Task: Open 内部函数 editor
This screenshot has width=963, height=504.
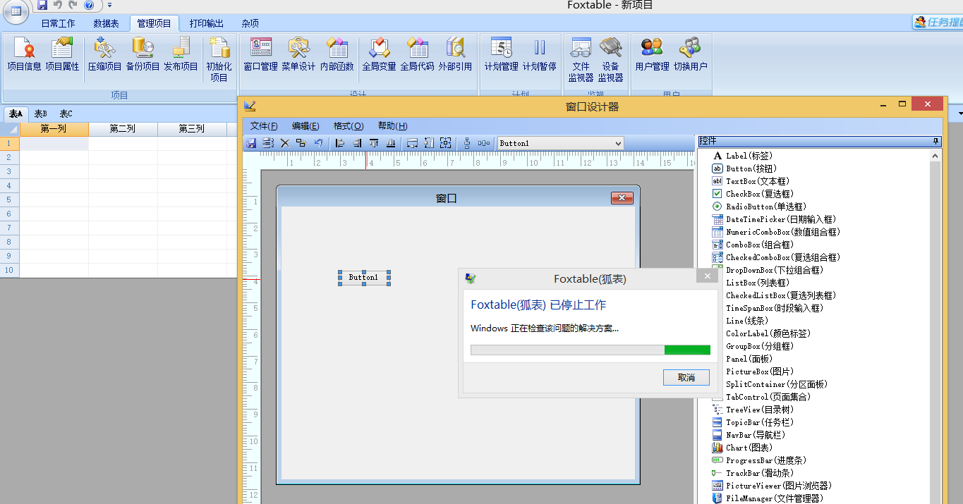Action: [x=337, y=54]
